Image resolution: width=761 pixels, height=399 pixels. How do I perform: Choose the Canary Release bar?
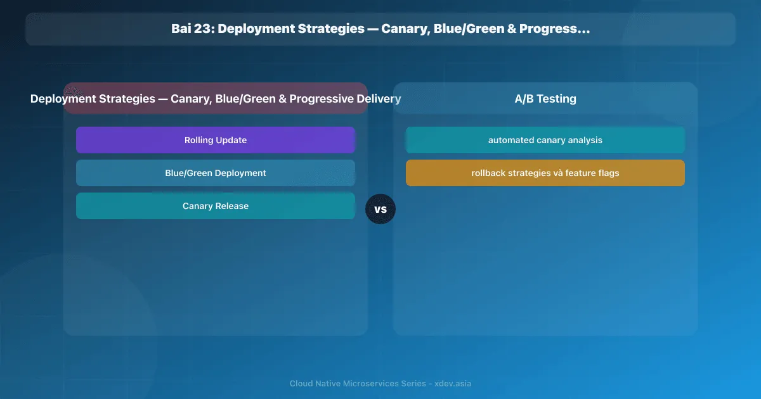click(216, 206)
